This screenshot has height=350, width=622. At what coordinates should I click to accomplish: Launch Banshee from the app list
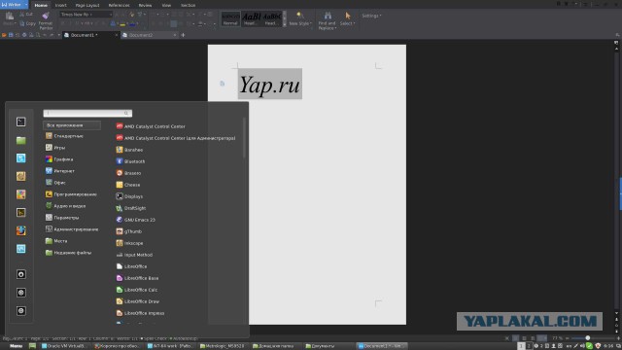[x=129, y=150]
